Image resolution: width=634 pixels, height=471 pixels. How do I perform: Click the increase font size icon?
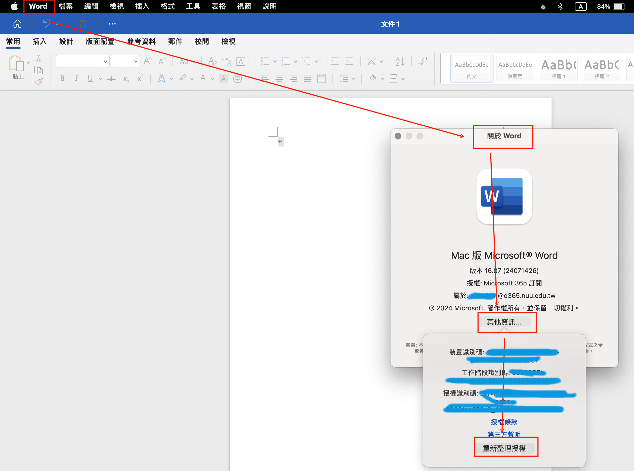[148, 61]
